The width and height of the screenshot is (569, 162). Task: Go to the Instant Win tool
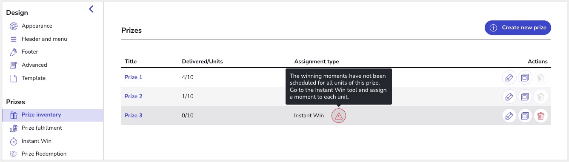point(31,141)
